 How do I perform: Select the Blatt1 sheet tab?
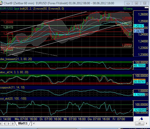(x=23, y=123)
